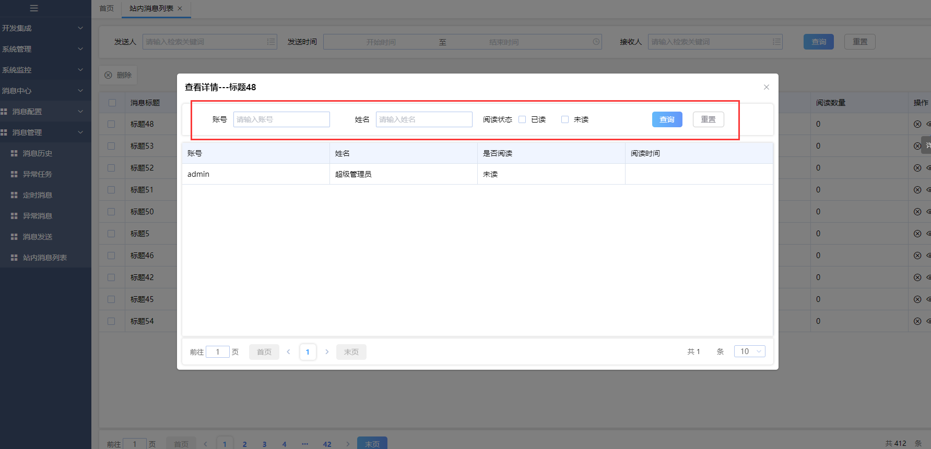Click the clock icon in 发送时间 range
This screenshot has height=449, width=931.
click(596, 42)
